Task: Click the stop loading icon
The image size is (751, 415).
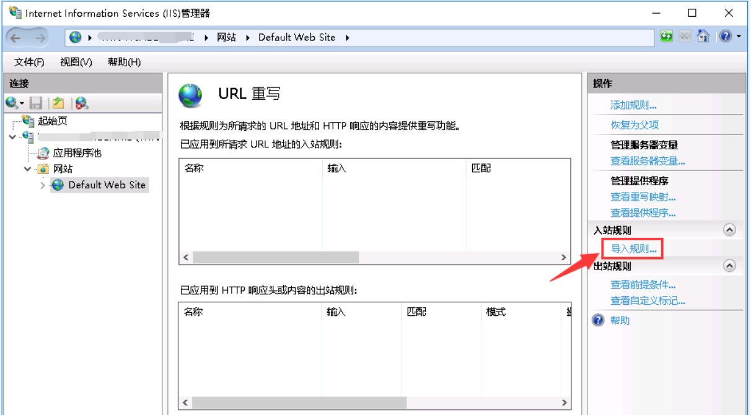Action: [685, 37]
